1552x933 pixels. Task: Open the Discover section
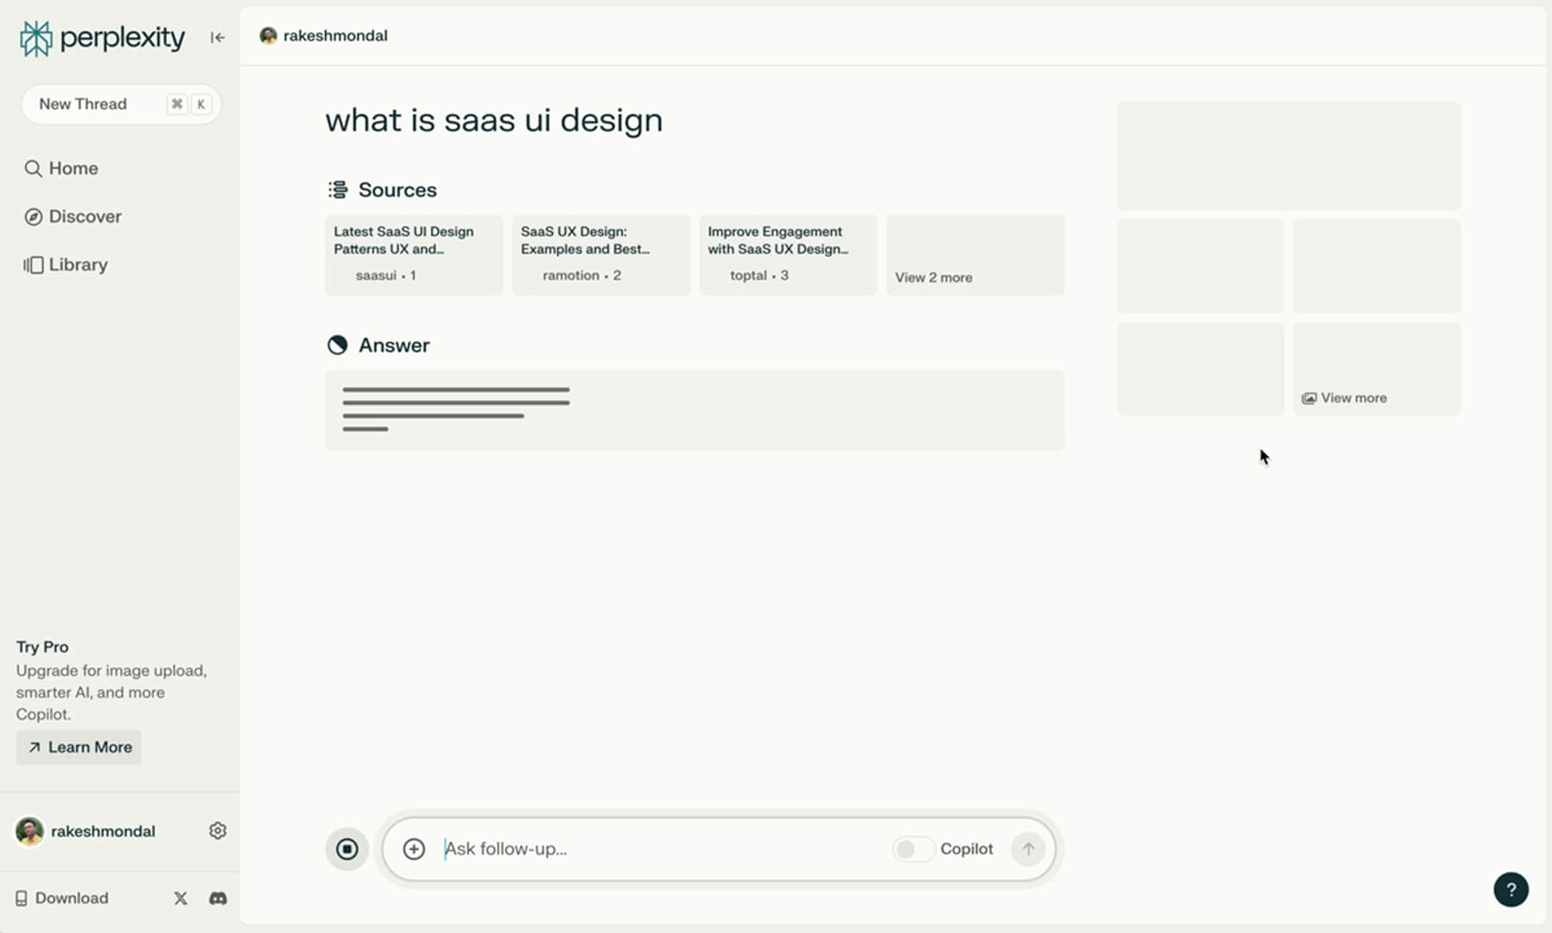coord(84,216)
